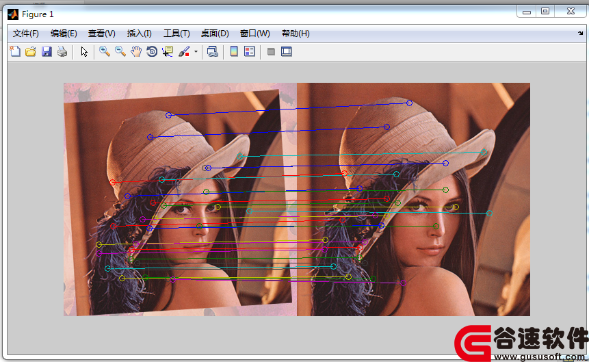This screenshot has width=589, height=362.
Task: Expand the Brush tool color dropdown arrow
Action: pos(196,51)
